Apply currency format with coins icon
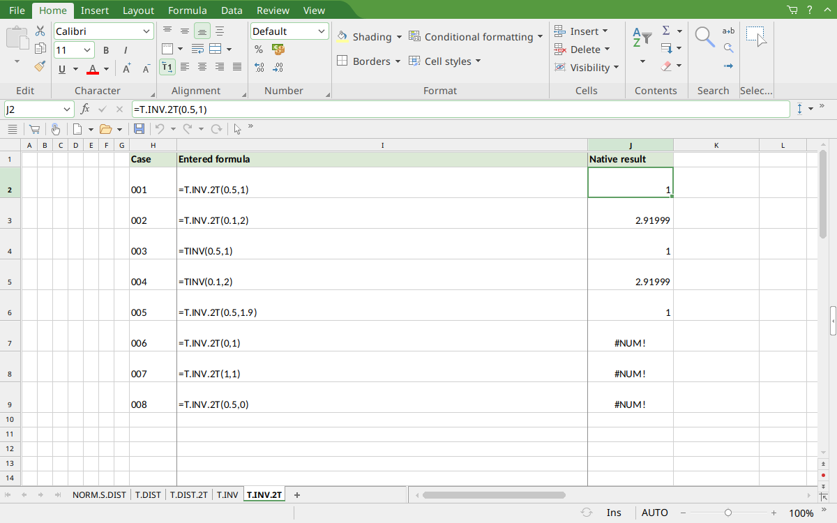The width and height of the screenshot is (837, 523). (x=278, y=50)
